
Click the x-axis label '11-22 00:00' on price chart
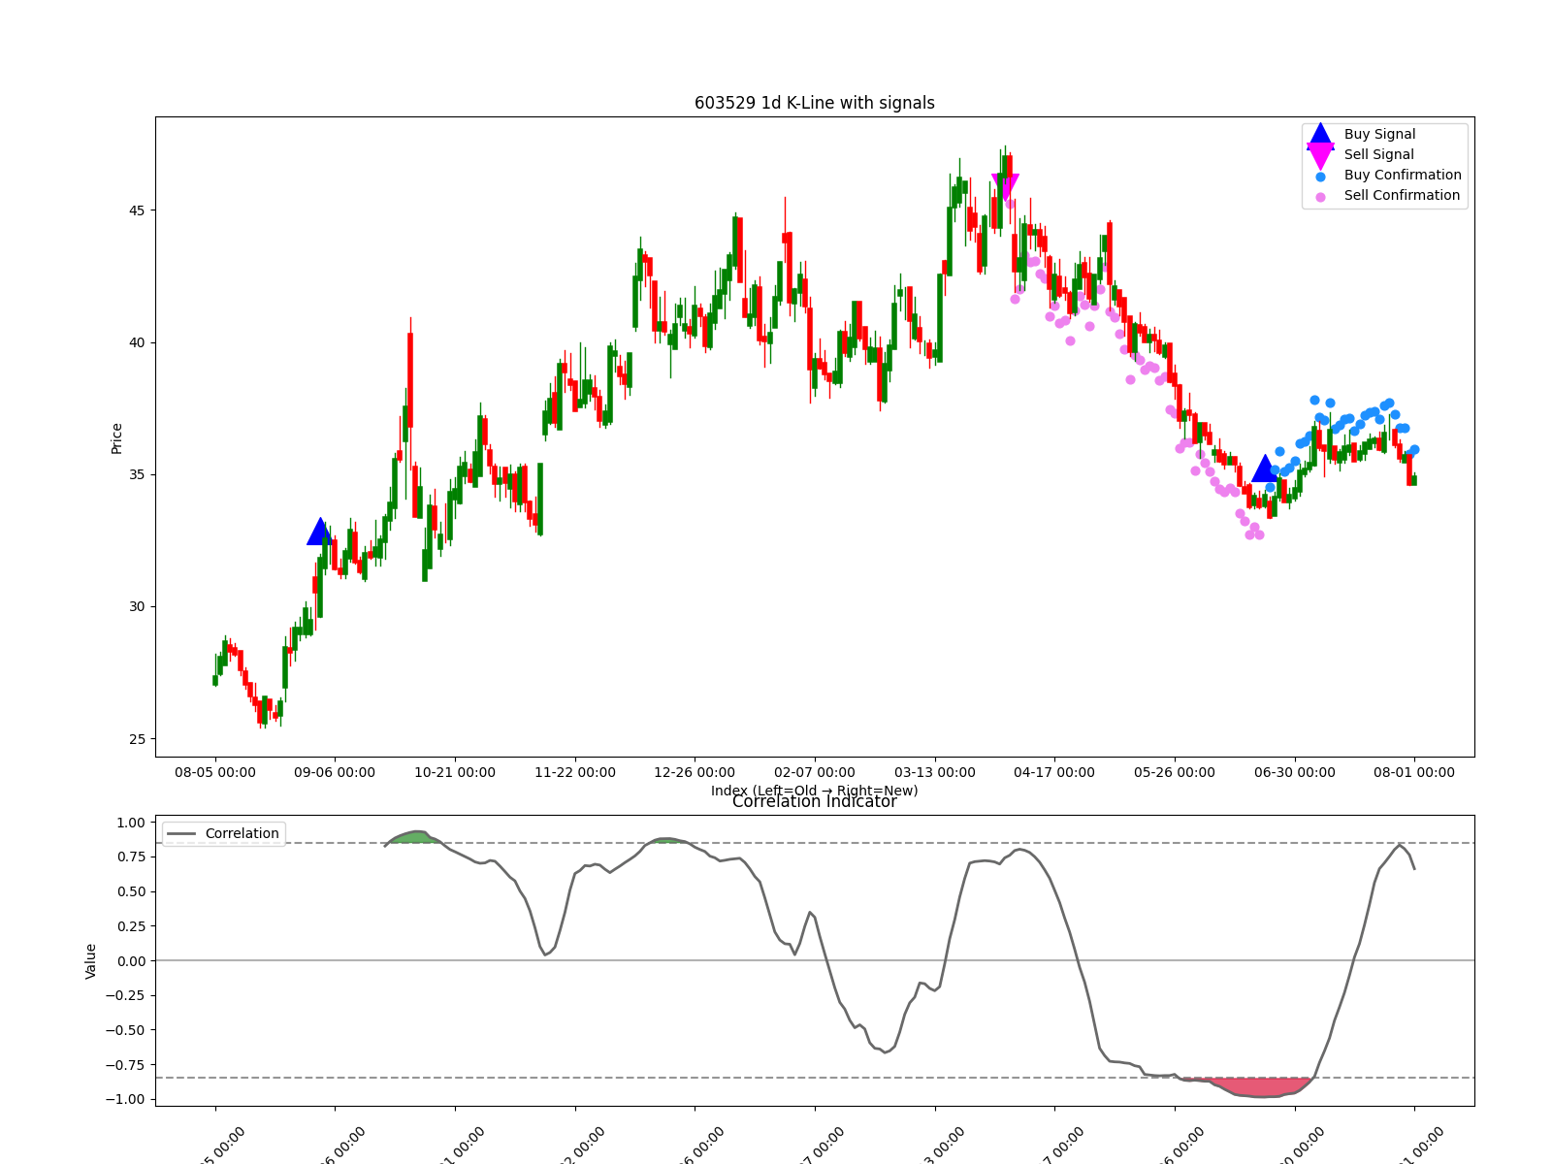(x=575, y=772)
